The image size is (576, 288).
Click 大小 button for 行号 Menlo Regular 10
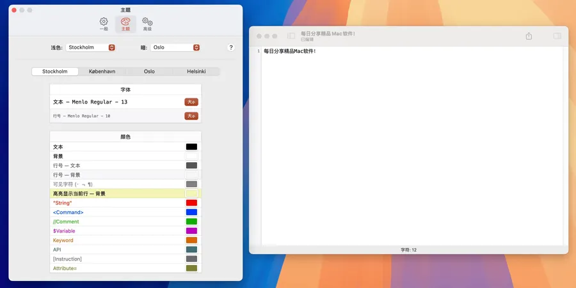(191, 116)
